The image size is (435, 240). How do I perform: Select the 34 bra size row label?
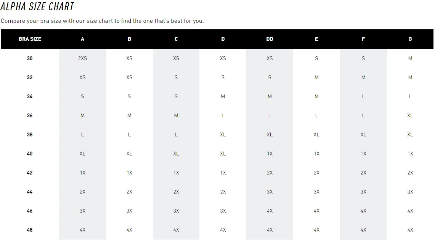30,96
